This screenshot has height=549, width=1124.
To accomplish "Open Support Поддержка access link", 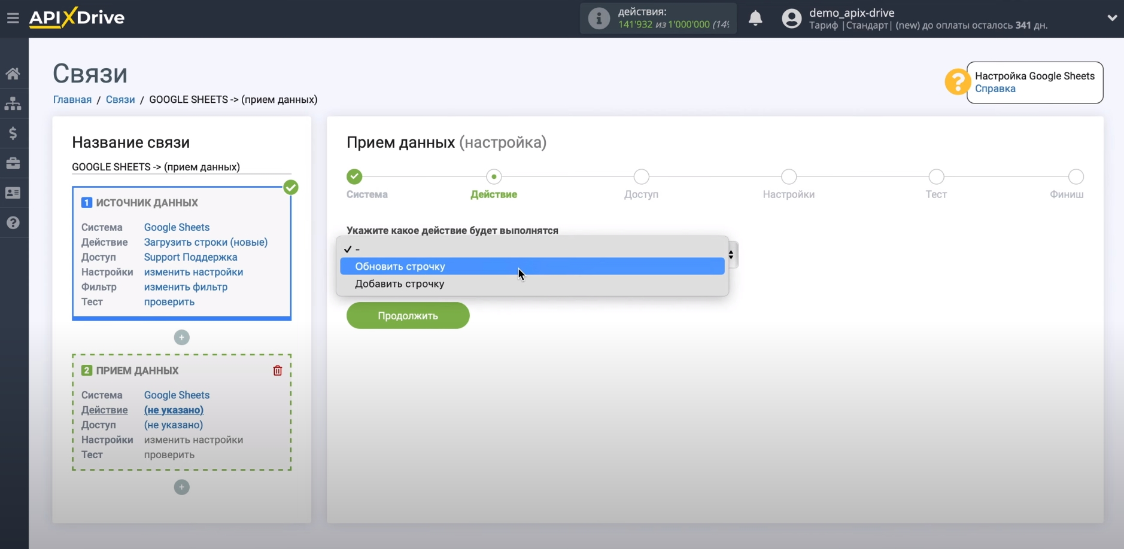I will [x=190, y=257].
